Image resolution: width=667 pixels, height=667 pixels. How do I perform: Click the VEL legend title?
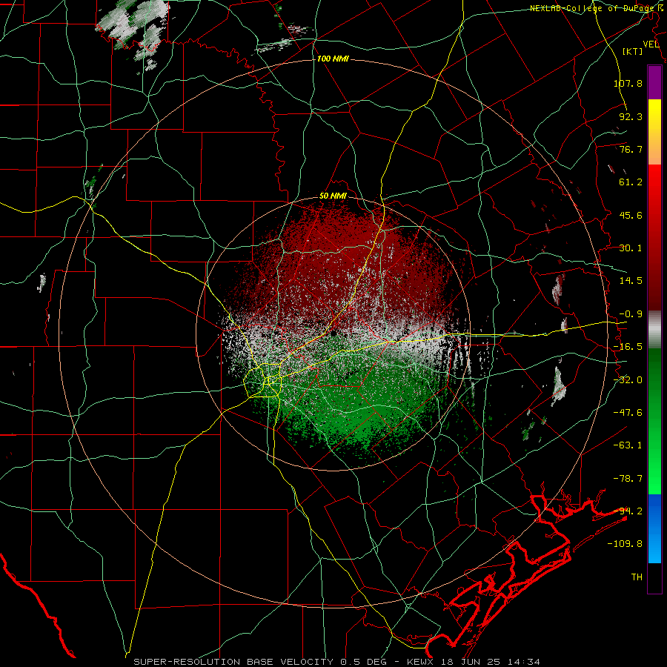651,44
